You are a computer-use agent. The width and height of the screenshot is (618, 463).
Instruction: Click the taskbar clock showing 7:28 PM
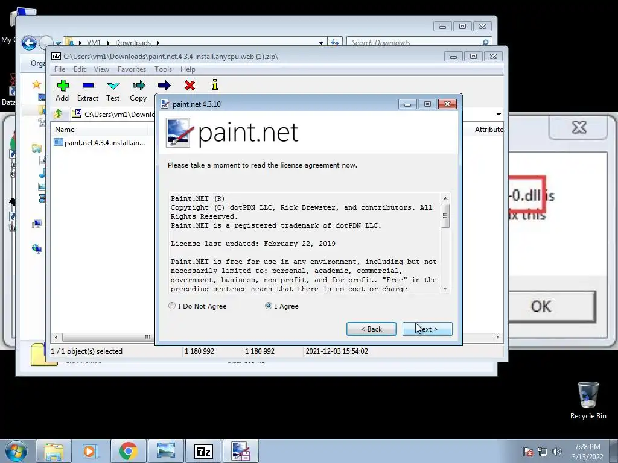click(x=587, y=451)
